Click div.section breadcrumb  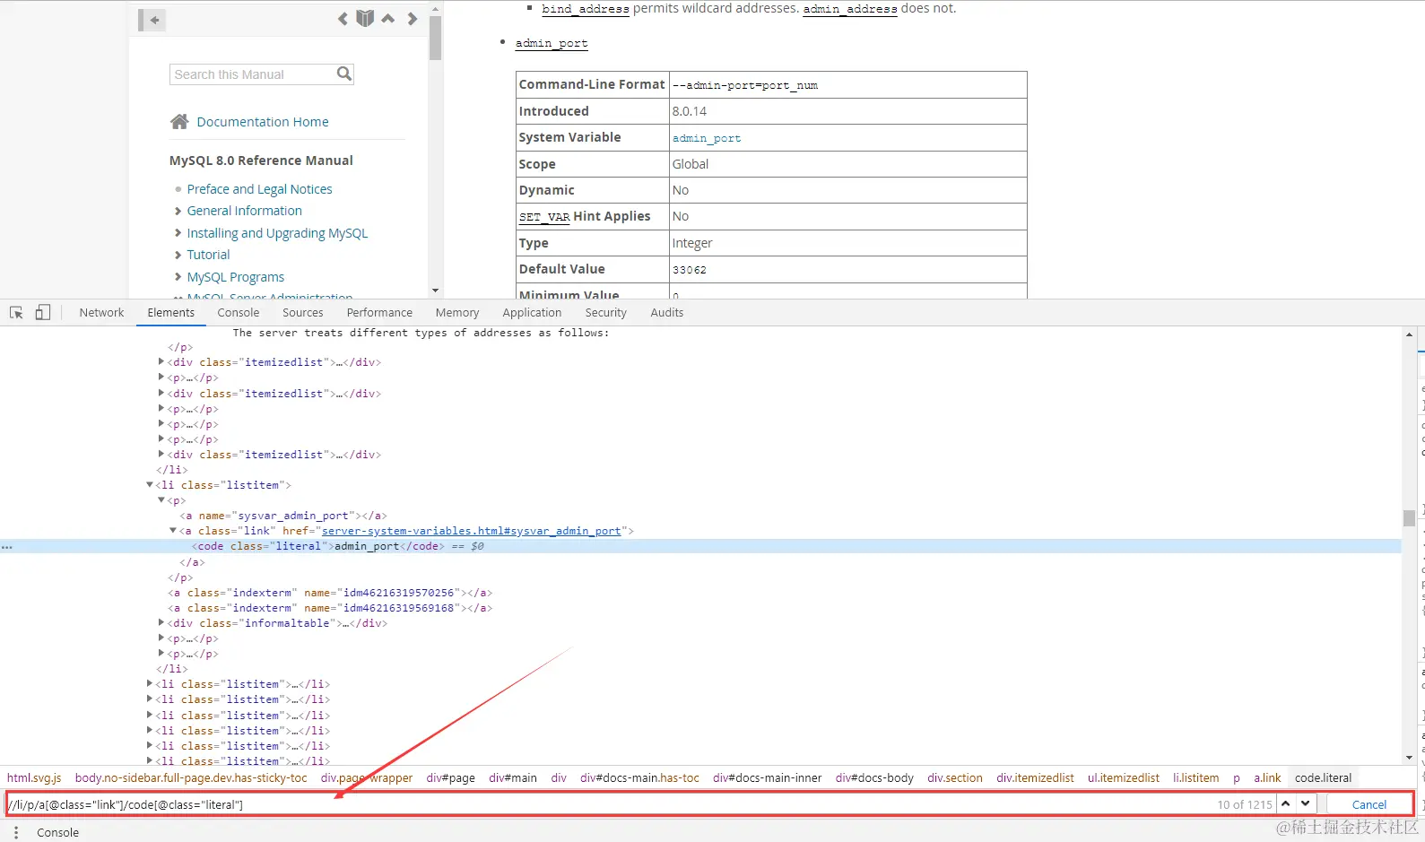pos(955,778)
